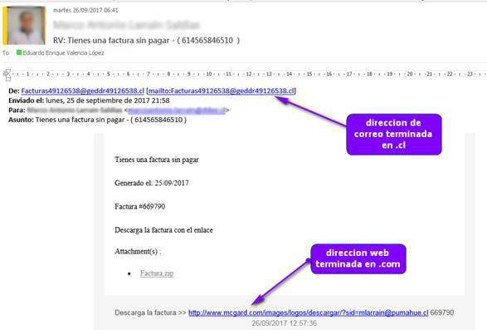Click the Generado el: 25/09/2017 line
Viewport: 487px width, 330px height.
coord(152,183)
